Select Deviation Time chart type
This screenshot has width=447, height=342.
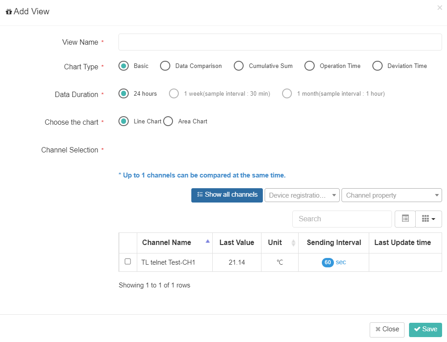tap(377, 66)
